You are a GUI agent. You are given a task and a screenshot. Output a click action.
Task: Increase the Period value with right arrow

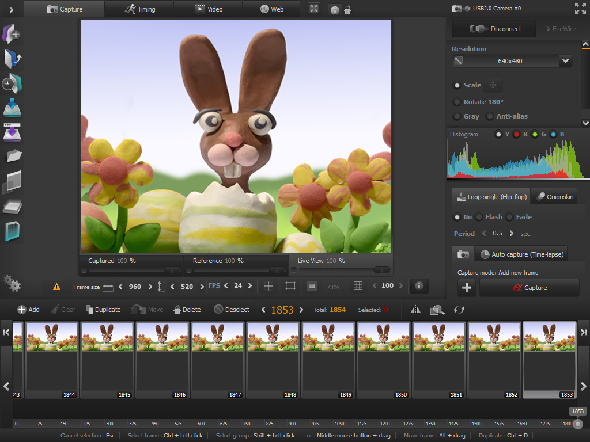(511, 234)
